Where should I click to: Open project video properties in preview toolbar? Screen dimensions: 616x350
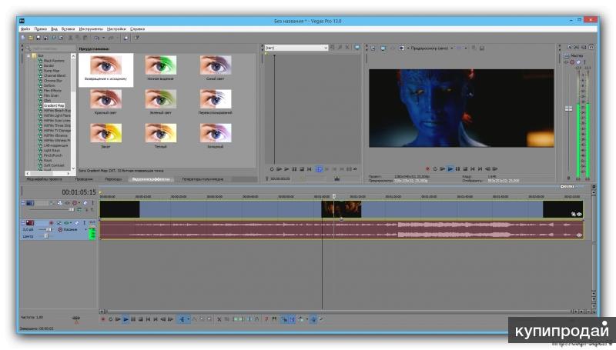(373, 48)
